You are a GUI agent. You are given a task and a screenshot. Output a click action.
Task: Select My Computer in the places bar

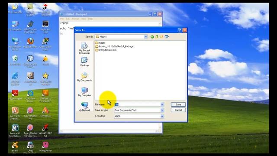pyautogui.click(x=84, y=92)
